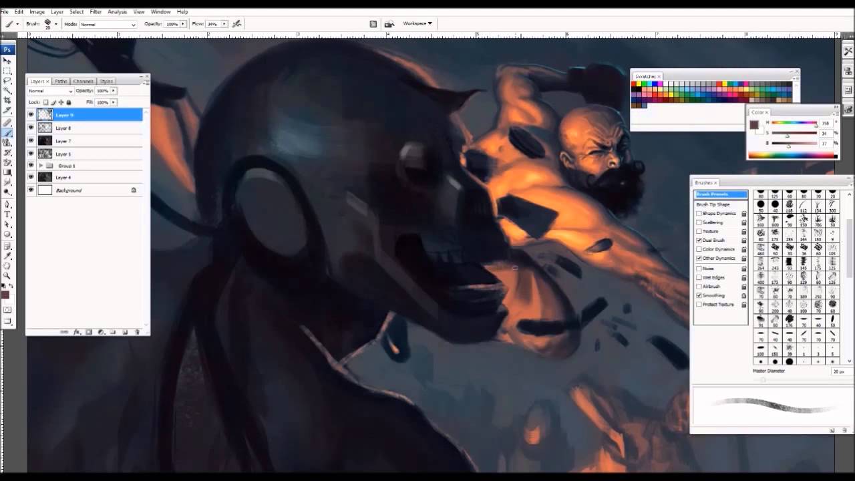Open brush preset picker arrow
Viewport: 855px width, 481px height.
pyautogui.click(x=56, y=24)
